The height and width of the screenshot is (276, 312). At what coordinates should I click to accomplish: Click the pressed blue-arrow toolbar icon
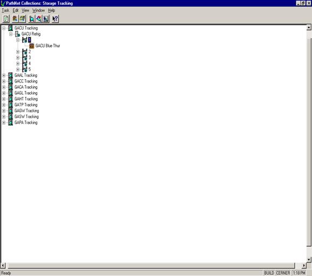(x=46, y=19)
